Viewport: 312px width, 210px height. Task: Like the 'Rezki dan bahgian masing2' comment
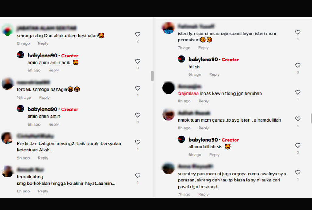tap(138, 142)
